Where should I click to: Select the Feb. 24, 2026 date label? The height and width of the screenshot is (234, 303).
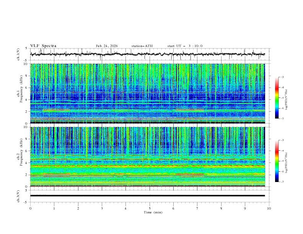click(x=107, y=46)
